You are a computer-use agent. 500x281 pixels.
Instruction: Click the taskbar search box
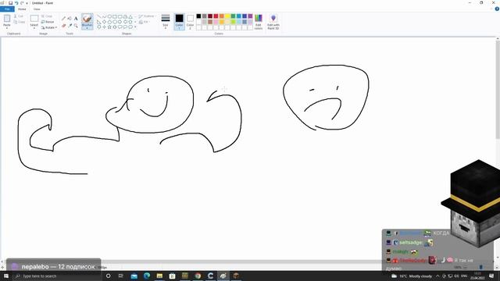(x=57, y=276)
